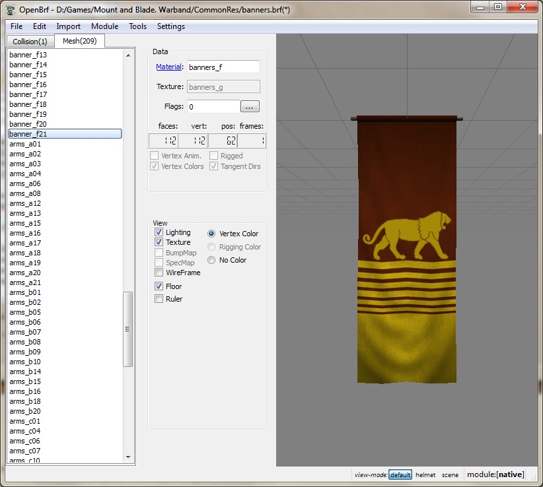Switch to the Collision(1) tab
The height and width of the screenshot is (487, 543).
click(30, 42)
